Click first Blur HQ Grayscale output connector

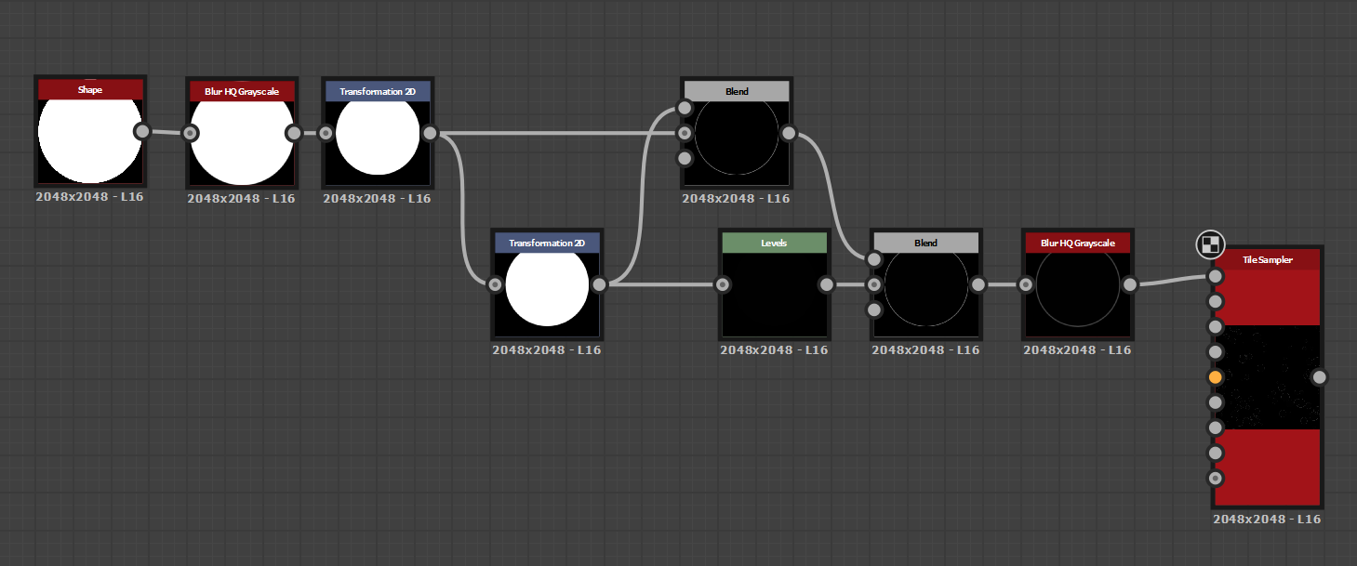[x=294, y=133]
